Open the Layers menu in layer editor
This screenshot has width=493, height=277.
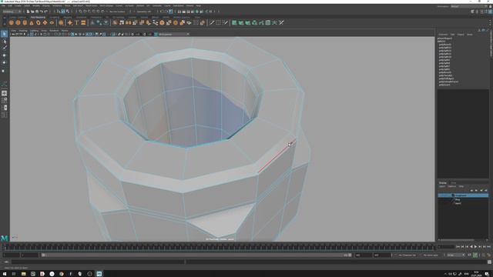click(x=442, y=186)
